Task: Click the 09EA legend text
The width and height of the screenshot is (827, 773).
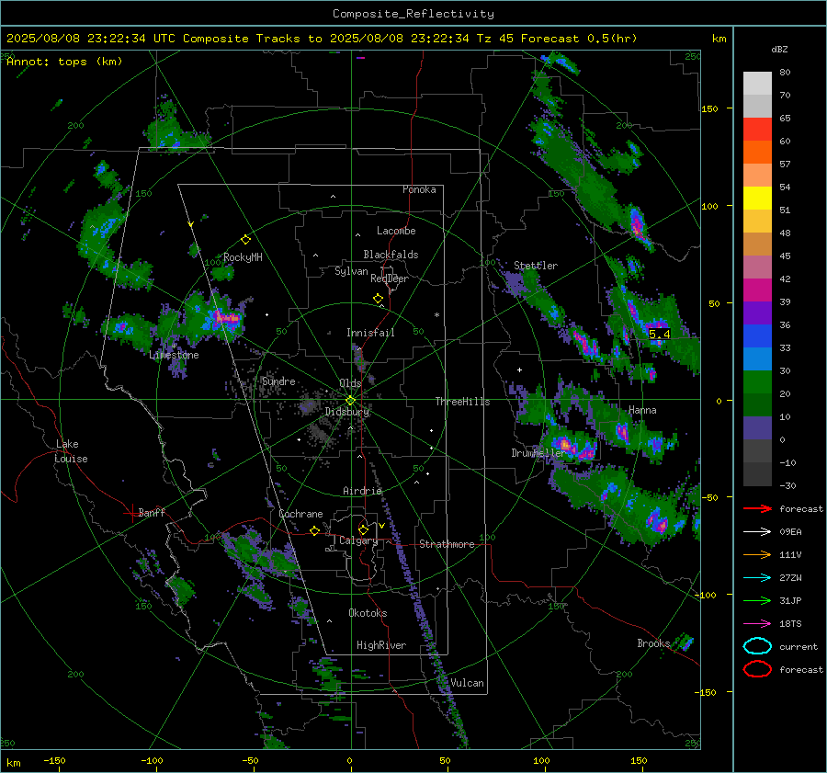Action: (790, 532)
